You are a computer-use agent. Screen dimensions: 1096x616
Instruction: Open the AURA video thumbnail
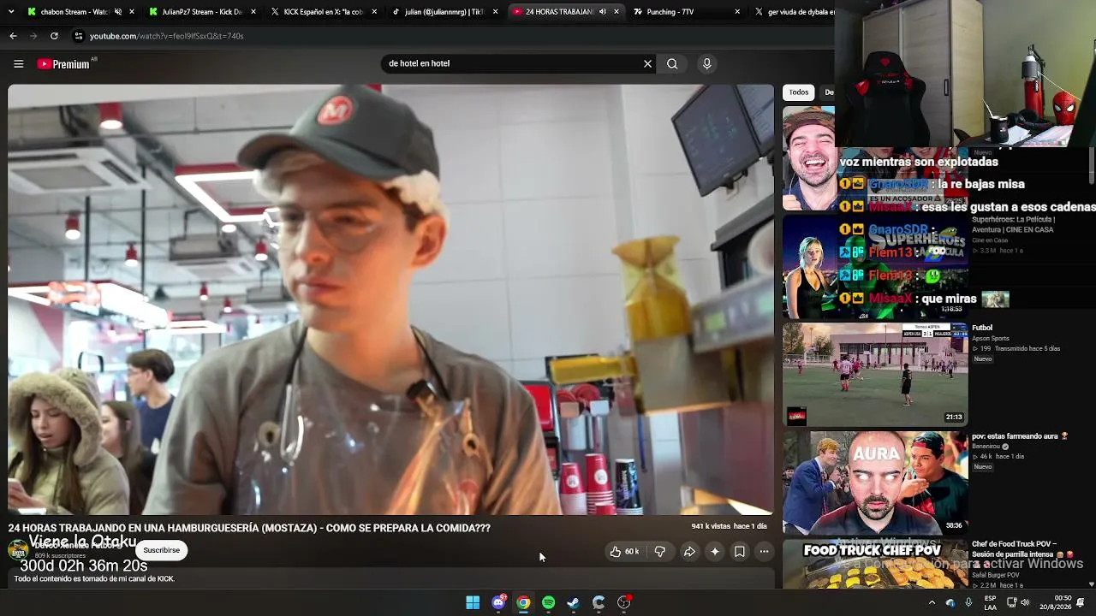(x=875, y=483)
